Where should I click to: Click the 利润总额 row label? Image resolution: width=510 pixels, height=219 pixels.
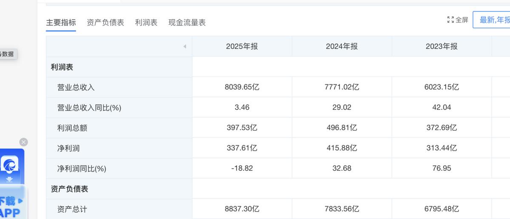click(72, 128)
